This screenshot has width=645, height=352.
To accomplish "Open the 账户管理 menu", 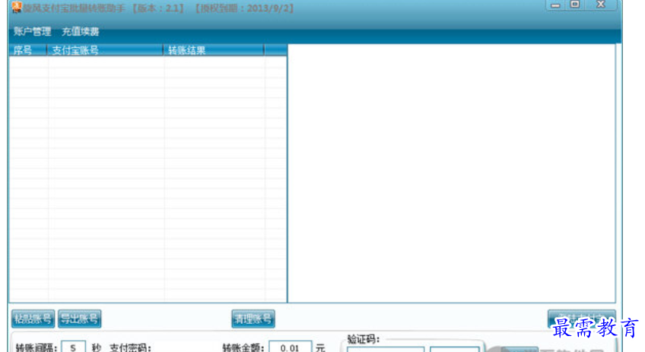I will 32,31.
